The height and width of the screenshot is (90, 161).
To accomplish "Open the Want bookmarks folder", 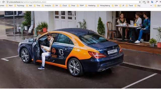I will click(9, 5).
